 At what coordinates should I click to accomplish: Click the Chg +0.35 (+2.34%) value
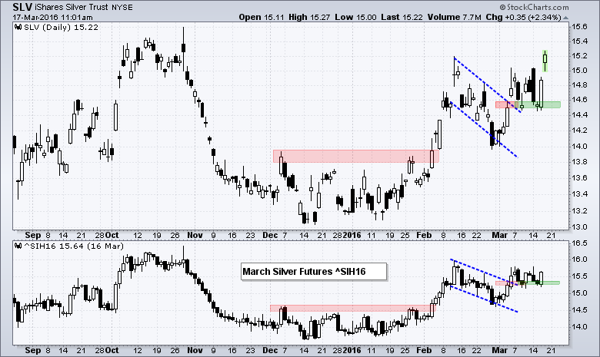pos(524,17)
